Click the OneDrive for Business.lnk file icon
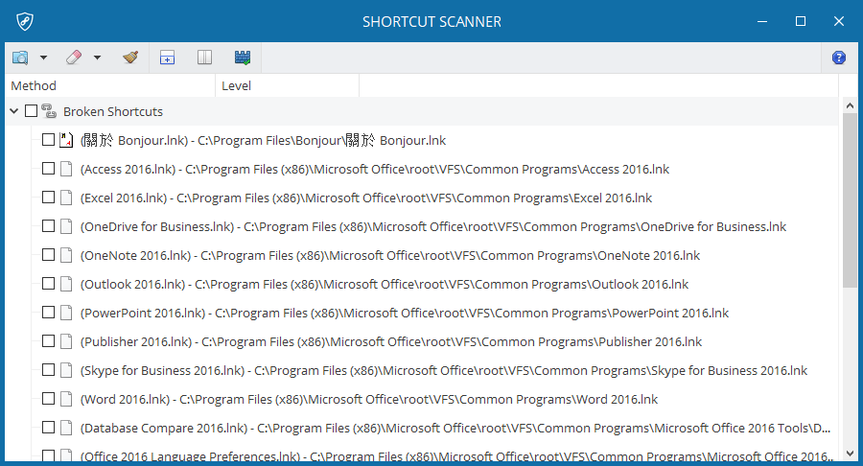 pyautogui.click(x=66, y=226)
